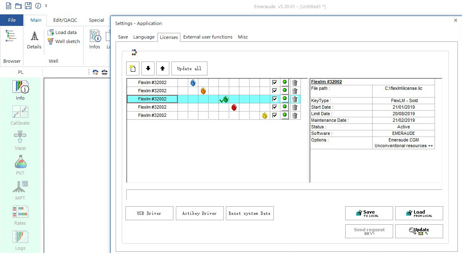Click the red gem on fourth row
Image resolution: width=462 pixels, height=253 pixels.
pos(234,107)
